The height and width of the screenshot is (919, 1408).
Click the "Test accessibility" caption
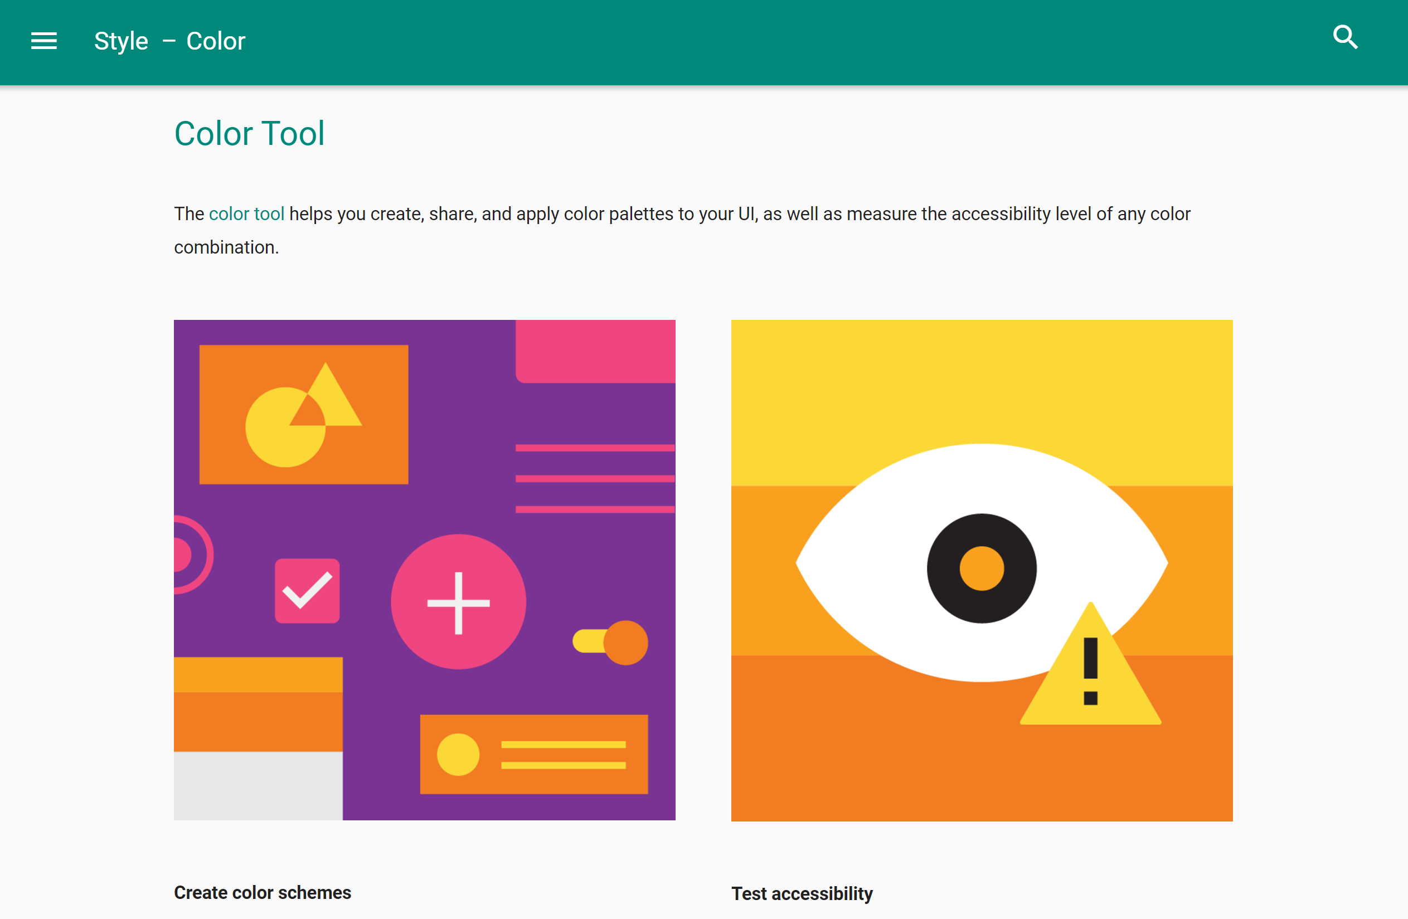click(802, 893)
